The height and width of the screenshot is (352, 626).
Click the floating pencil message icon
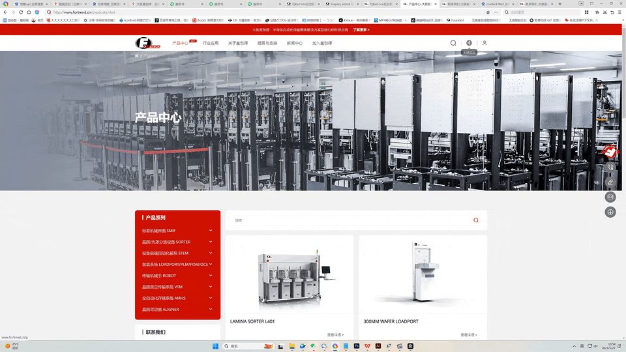(610, 182)
